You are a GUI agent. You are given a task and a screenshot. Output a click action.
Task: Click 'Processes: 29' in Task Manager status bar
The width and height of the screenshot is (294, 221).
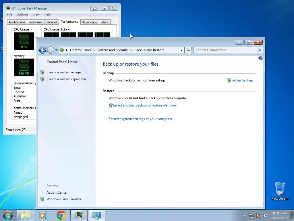tap(16, 130)
